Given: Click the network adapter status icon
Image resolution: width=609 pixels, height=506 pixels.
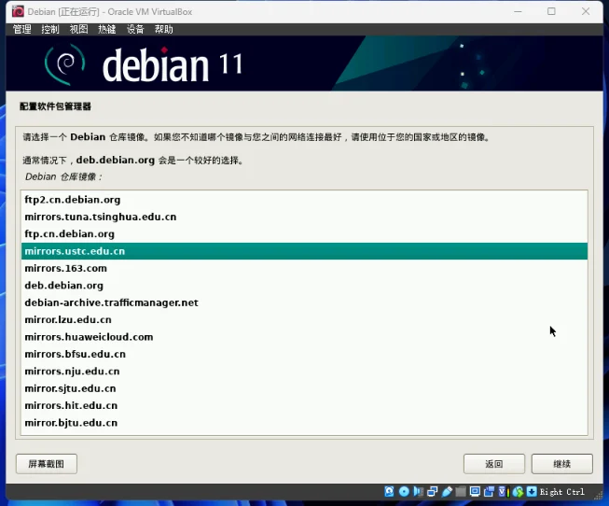Looking at the screenshot, I should click(433, 492).
